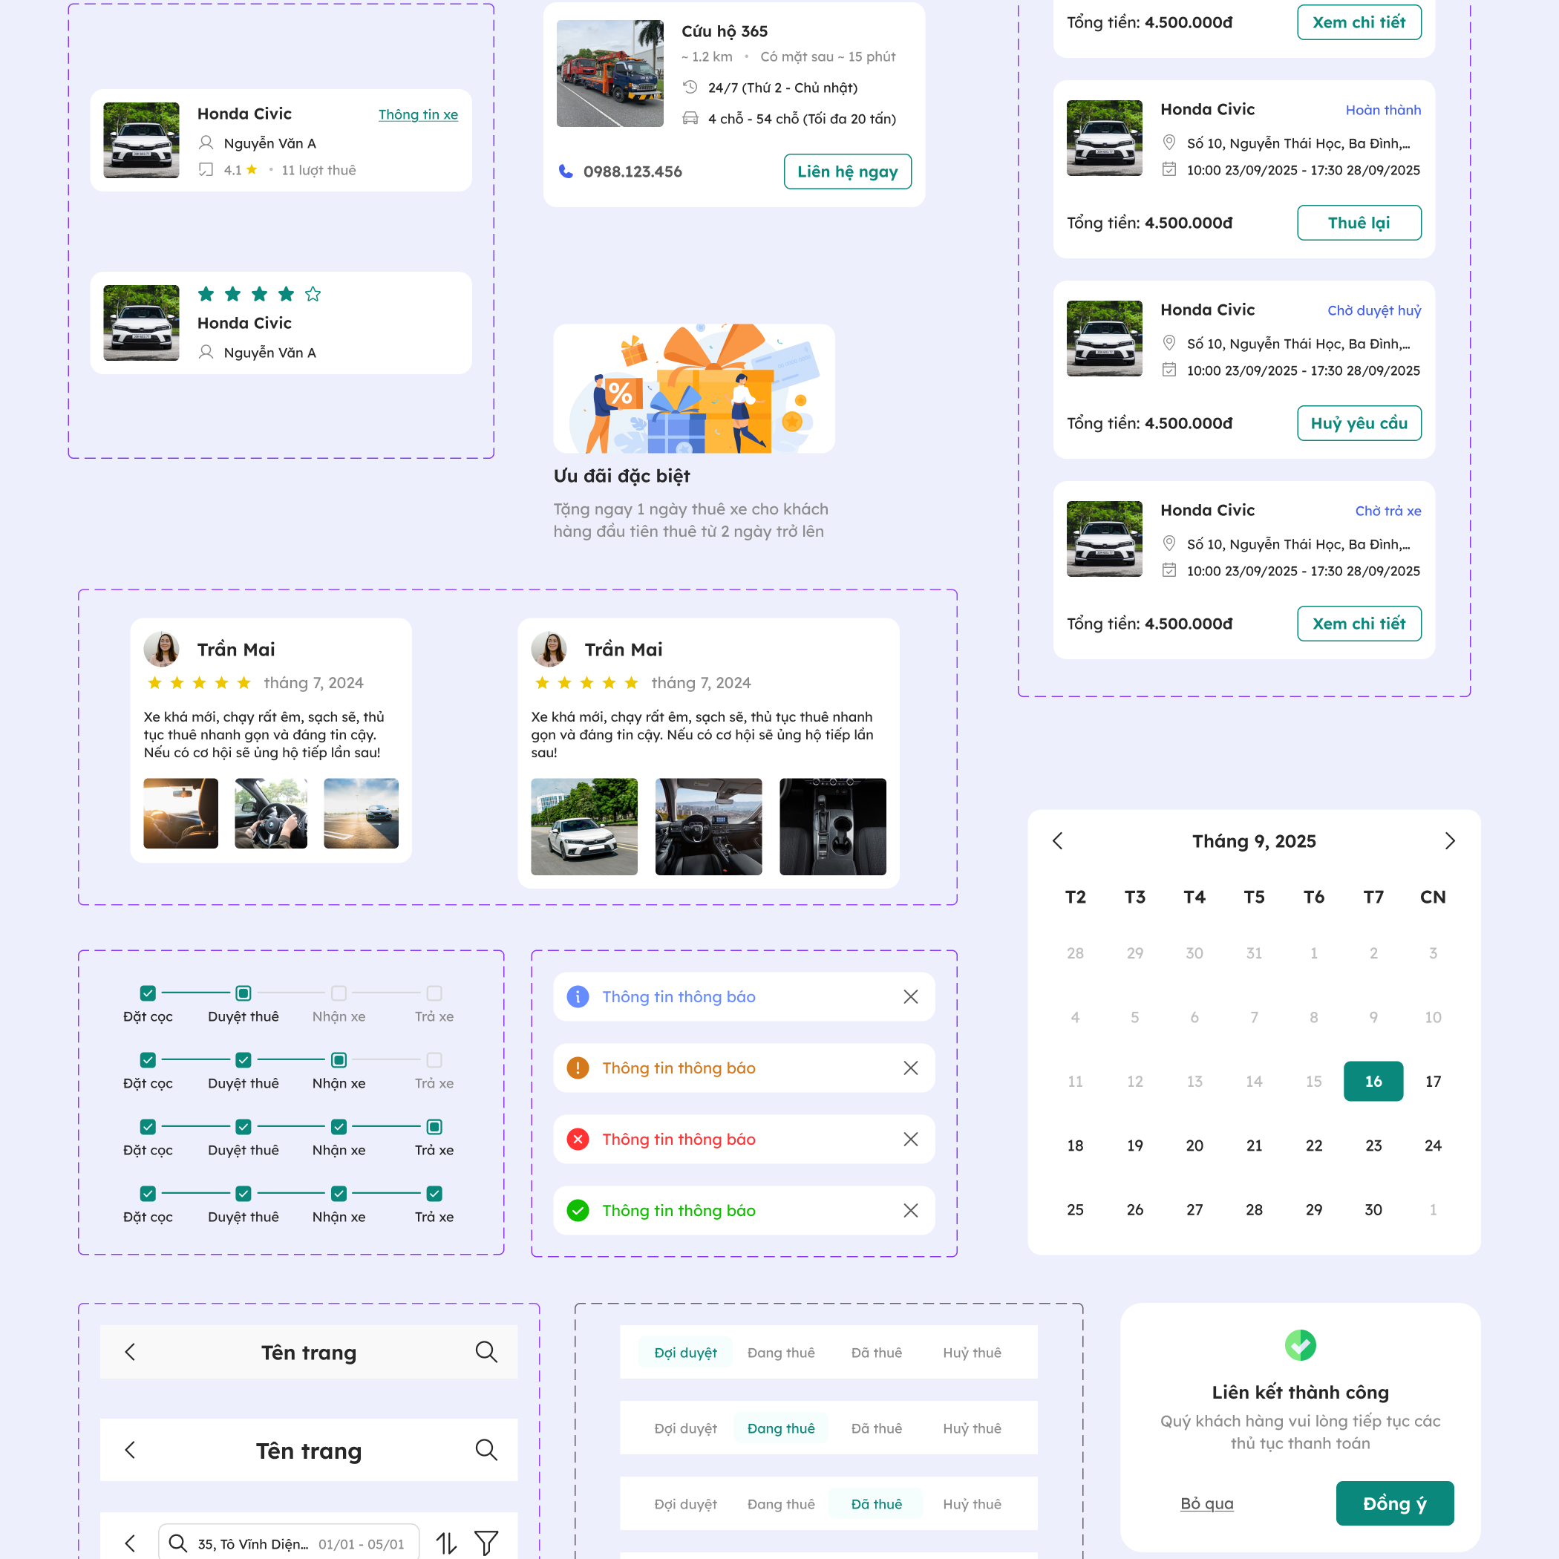Toggle the unchecked Nhận xe step in first row
Screen dimensions: 1559x1559
coord(339,993)
